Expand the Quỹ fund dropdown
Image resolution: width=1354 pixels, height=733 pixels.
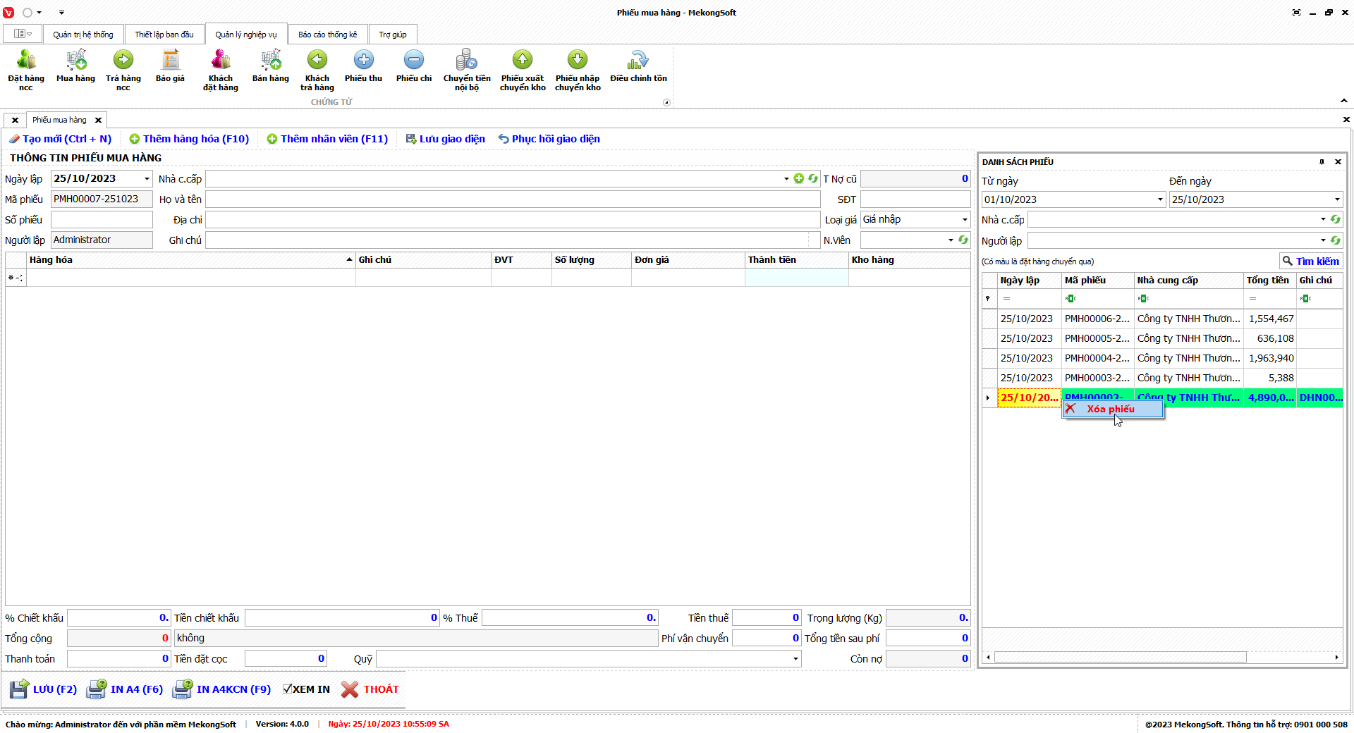(x=795, y=659)
